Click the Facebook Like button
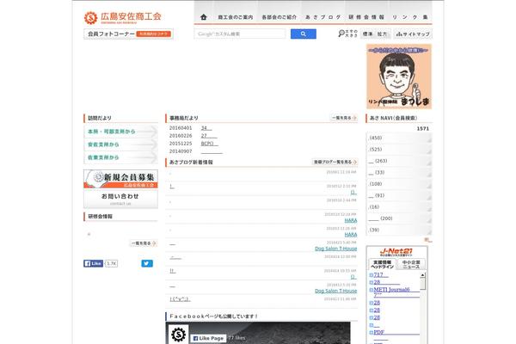Screen dimensions: 516x344 93,263
